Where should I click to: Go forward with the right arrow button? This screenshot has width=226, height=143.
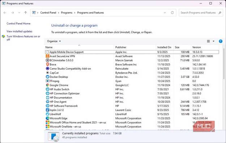pos(13,13)
